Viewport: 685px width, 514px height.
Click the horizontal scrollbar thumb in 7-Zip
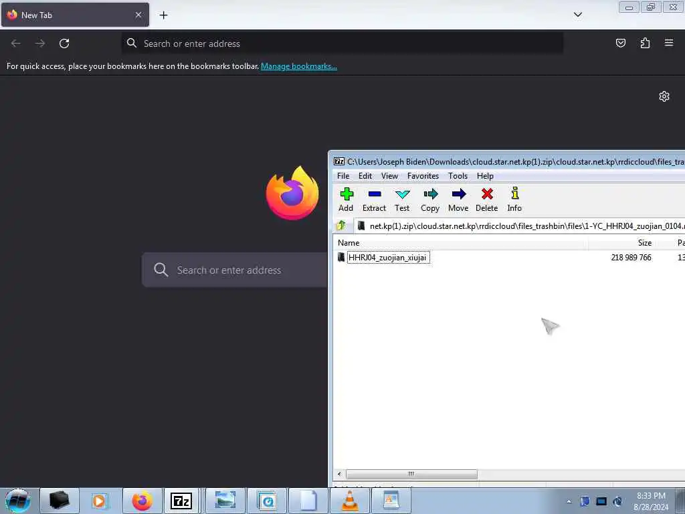tap(411, 474)
